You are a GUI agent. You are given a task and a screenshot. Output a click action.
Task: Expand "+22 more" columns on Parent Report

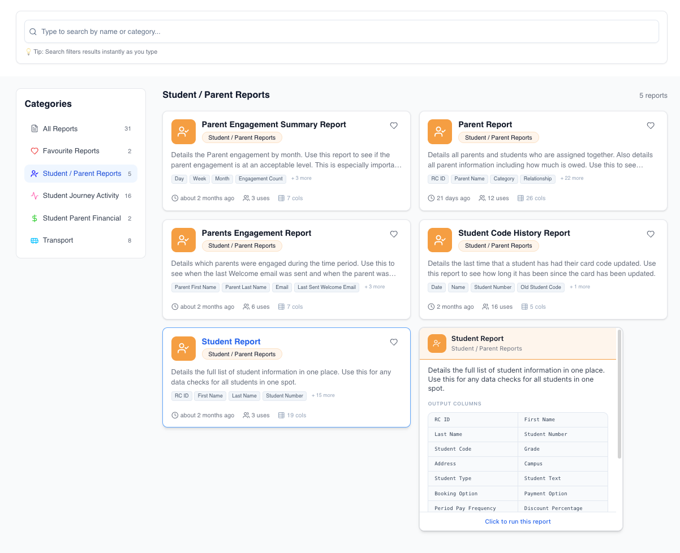(572, 178)
